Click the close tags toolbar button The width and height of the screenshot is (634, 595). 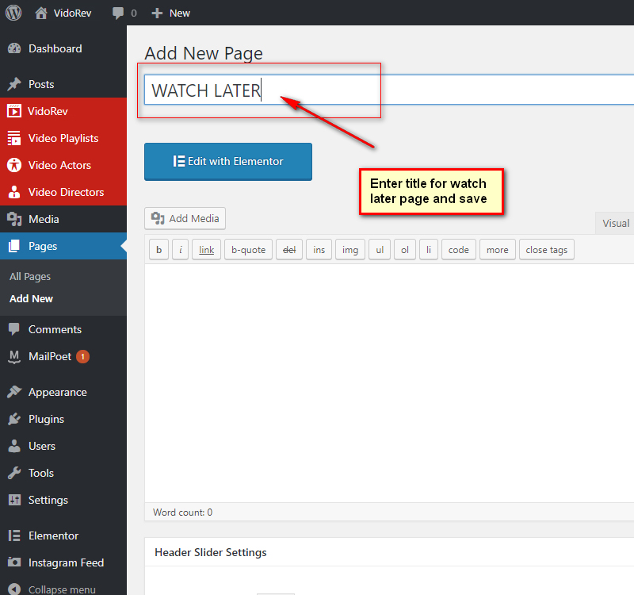coord(546,250)
